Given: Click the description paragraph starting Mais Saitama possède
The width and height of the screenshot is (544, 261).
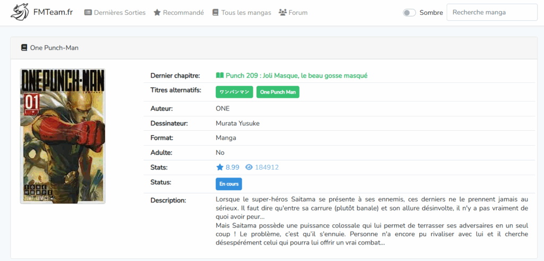Looking at the screenshot, I should click(372, 234).
